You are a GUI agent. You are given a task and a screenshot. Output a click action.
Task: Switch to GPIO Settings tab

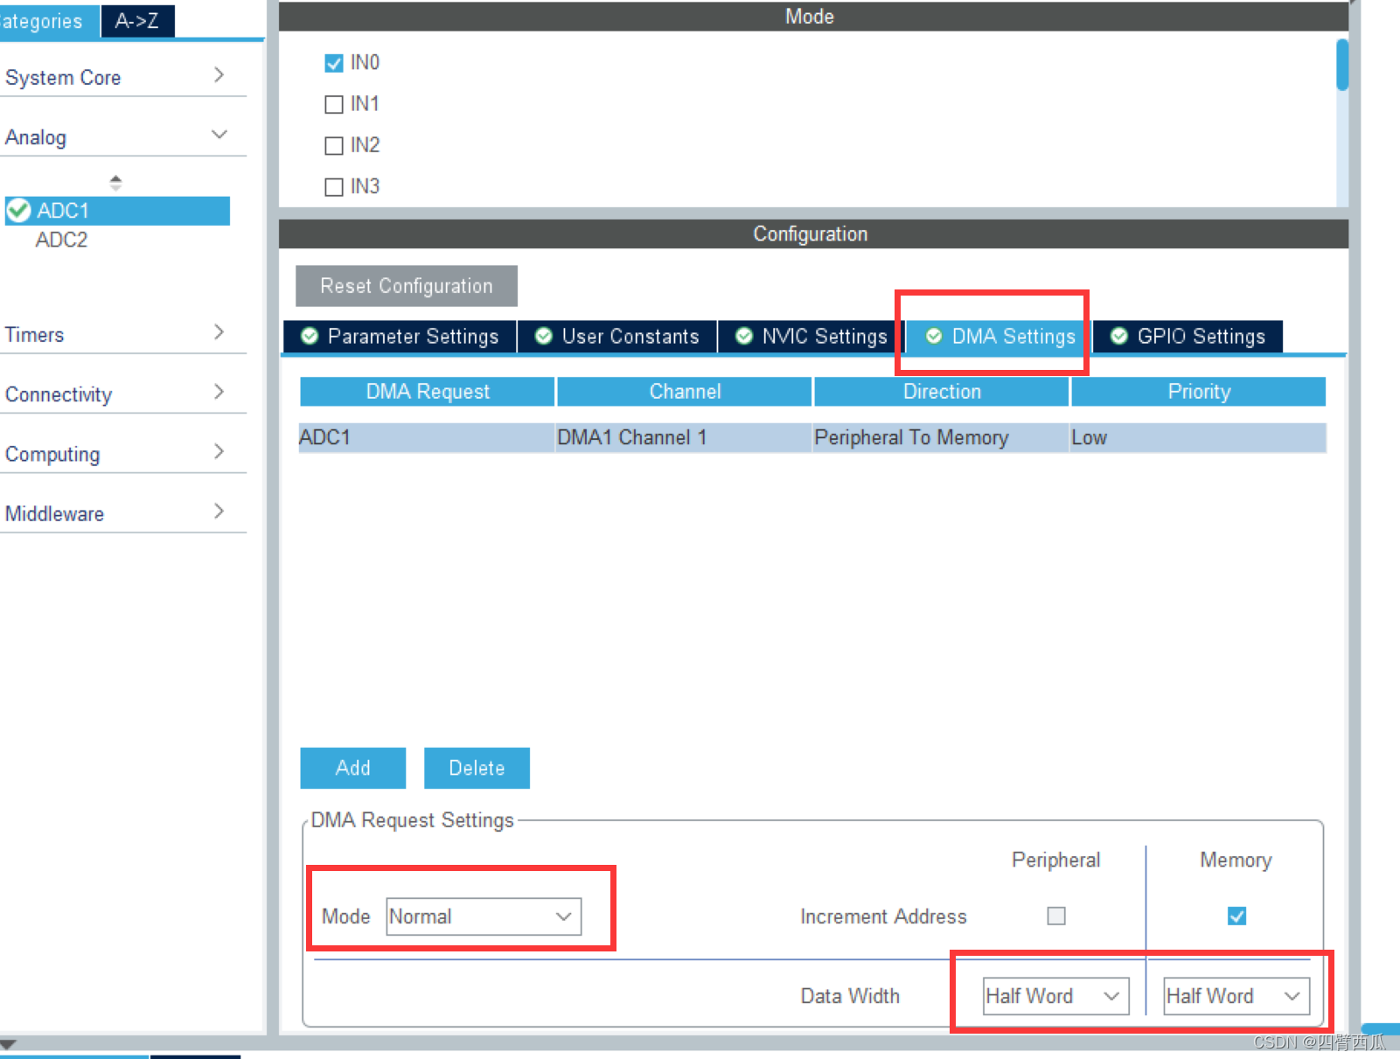[1188, 337]
